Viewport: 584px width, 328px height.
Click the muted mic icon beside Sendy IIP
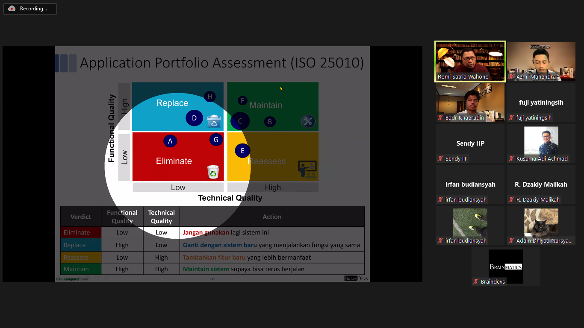coord(440,158)
